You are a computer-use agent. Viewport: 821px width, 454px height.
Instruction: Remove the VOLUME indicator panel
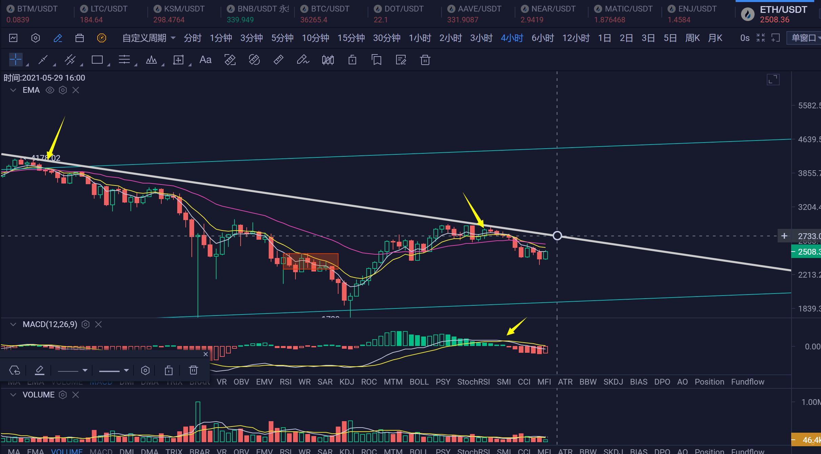(x=76, y=395)
